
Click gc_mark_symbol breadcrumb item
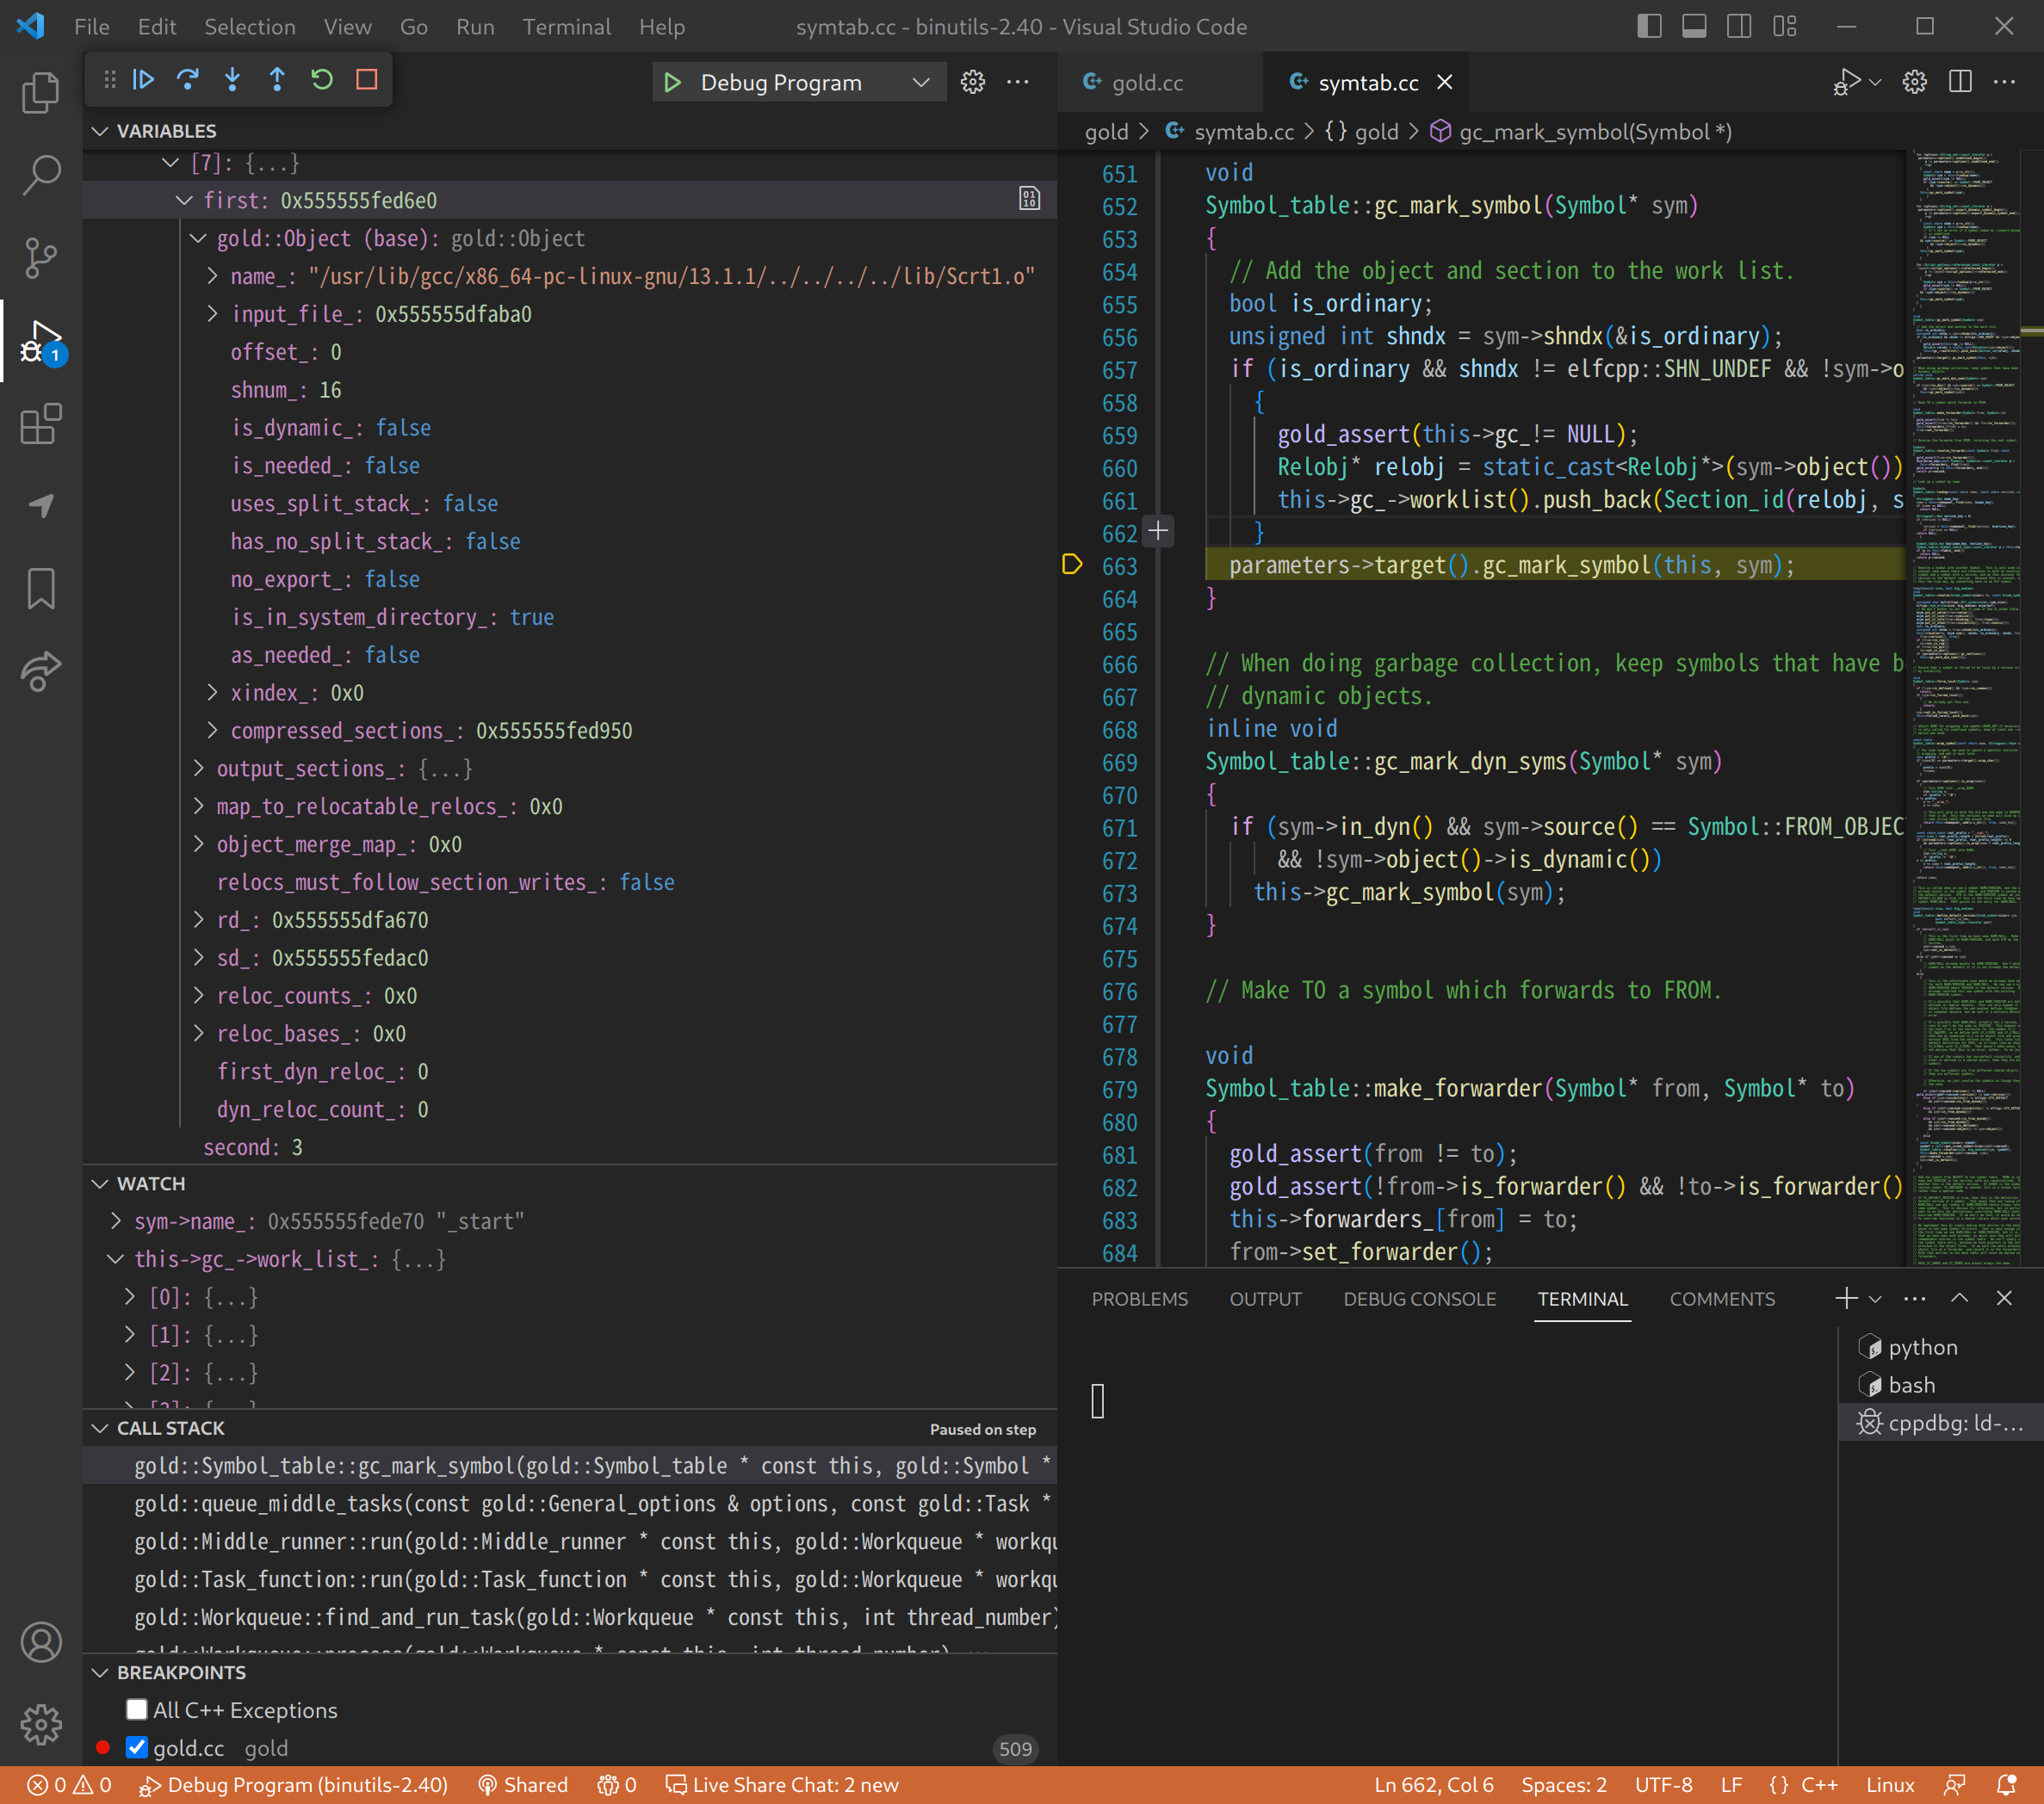coord(1580,132)
